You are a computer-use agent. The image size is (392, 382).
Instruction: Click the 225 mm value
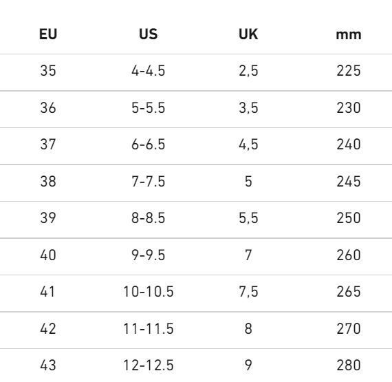[349, 70]
